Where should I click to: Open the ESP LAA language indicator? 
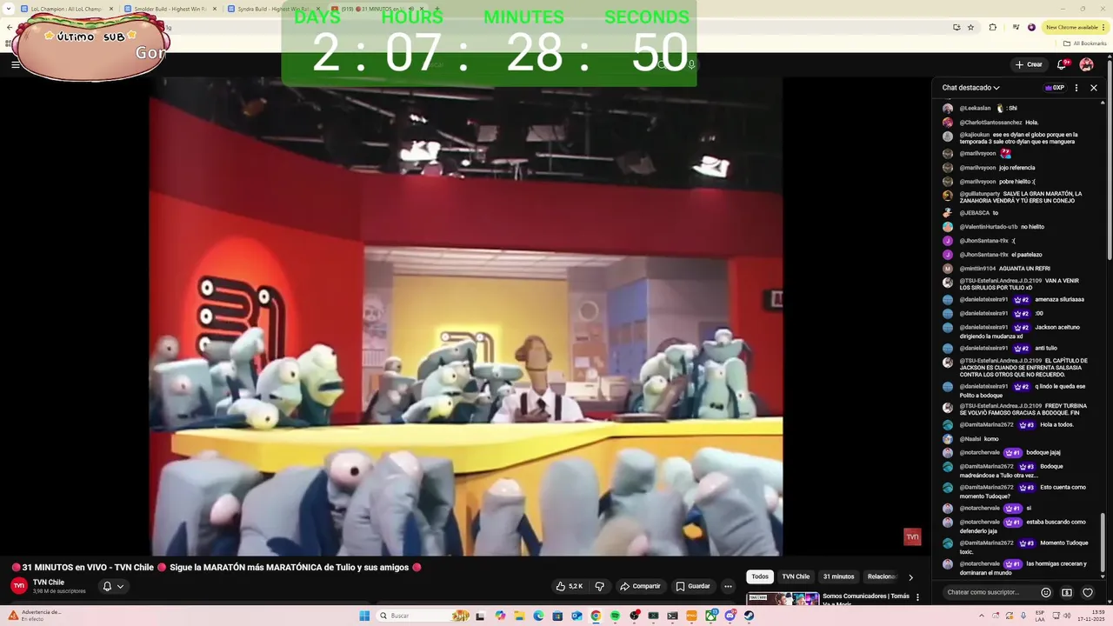1040,616
